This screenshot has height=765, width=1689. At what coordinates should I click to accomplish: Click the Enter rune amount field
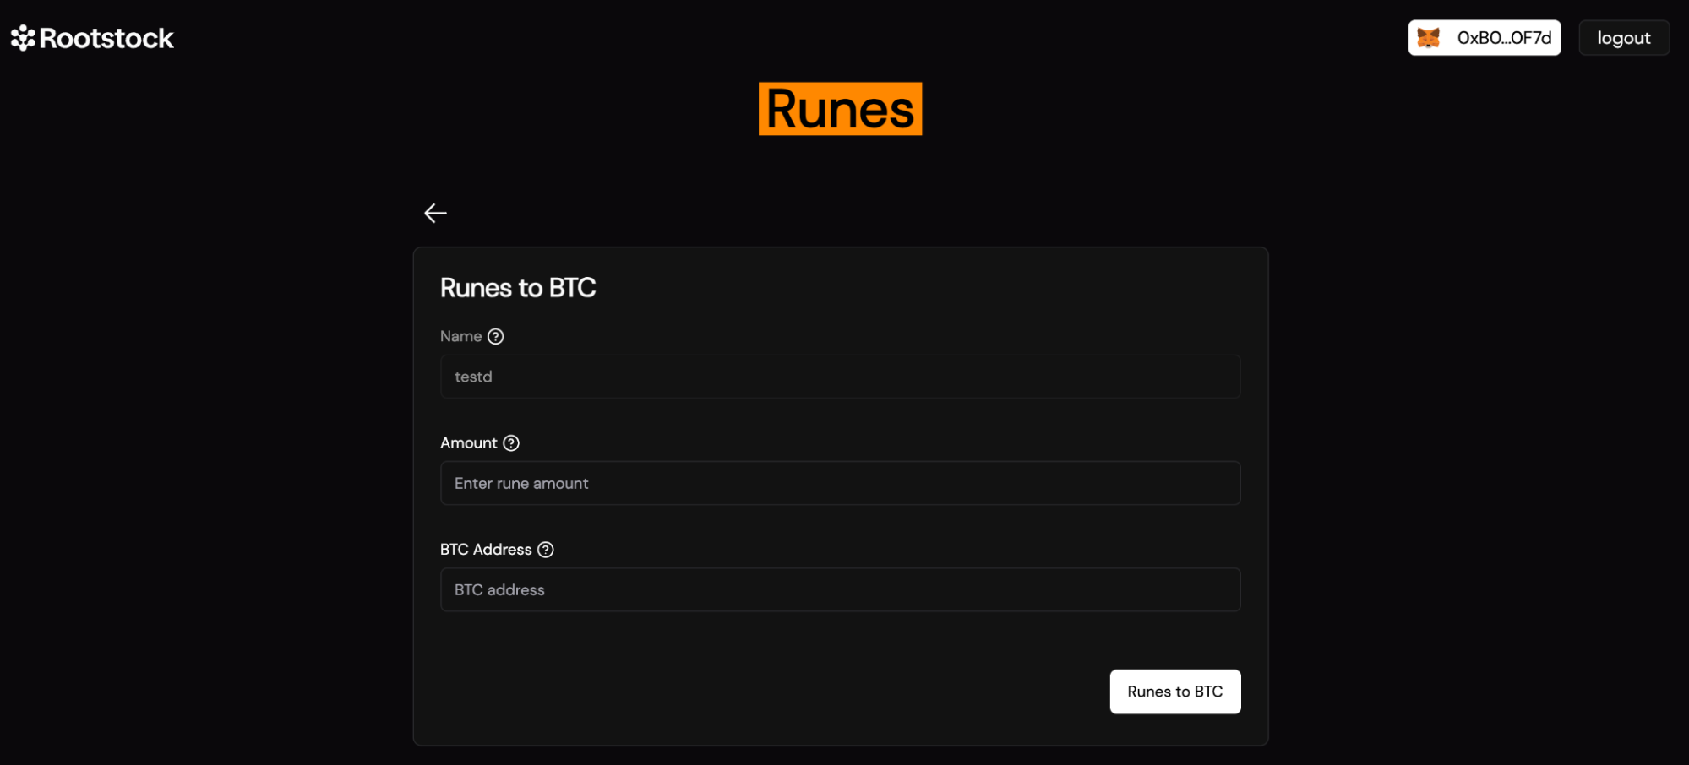pyautogui.click(x=840, y=483)
